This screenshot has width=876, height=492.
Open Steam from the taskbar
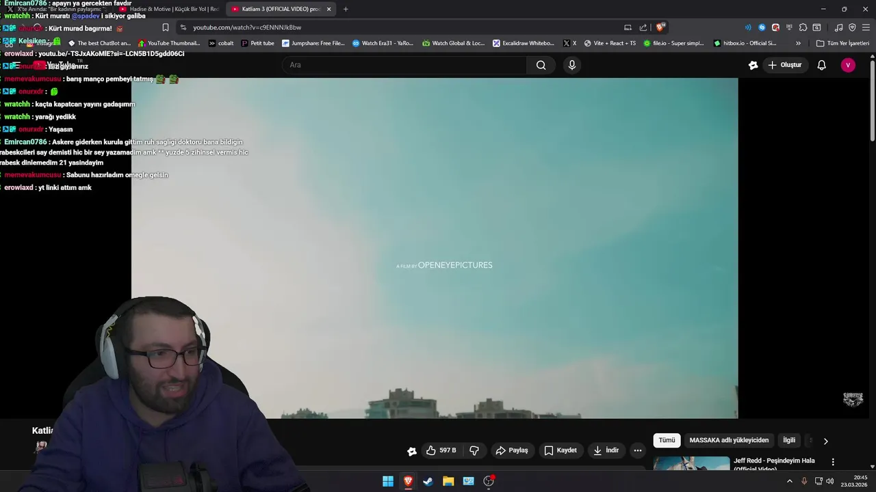428,481
